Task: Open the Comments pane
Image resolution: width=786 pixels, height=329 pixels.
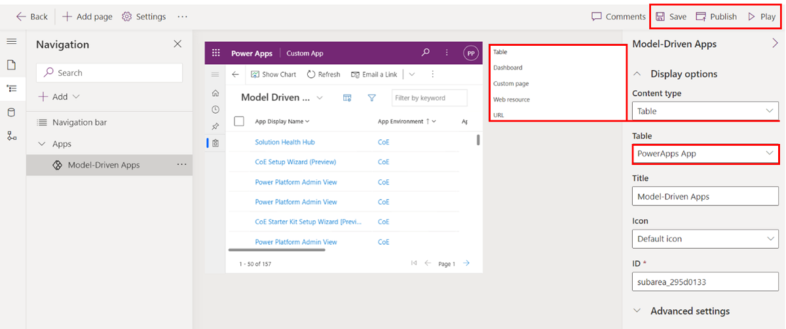Action: point(618,16)
